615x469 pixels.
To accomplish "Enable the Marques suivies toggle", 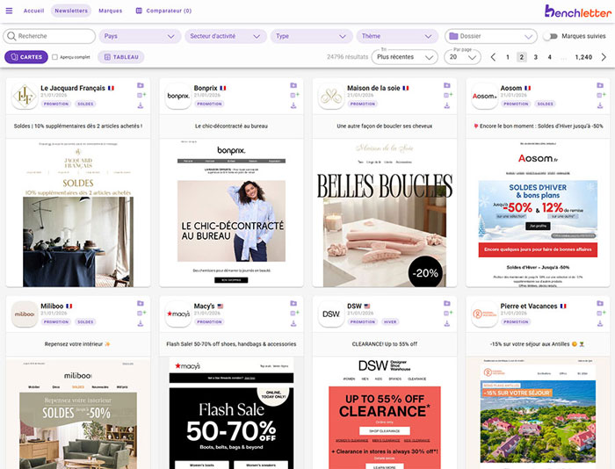I will [551, 36].
